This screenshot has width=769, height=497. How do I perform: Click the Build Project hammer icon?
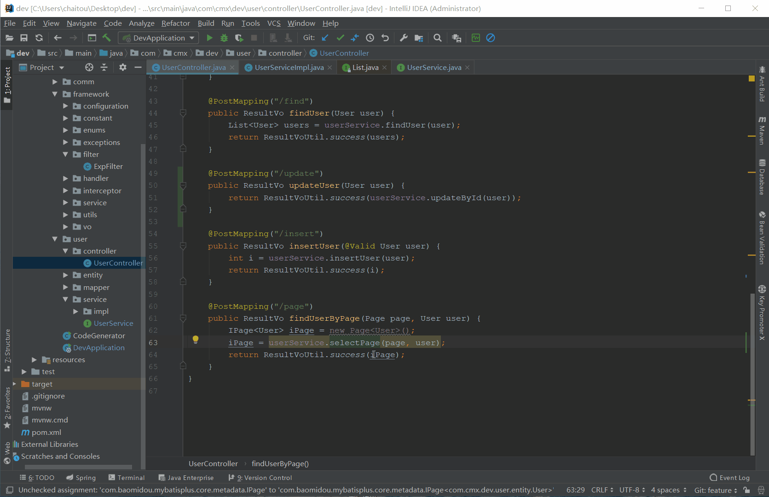click(x=106, y=38)
